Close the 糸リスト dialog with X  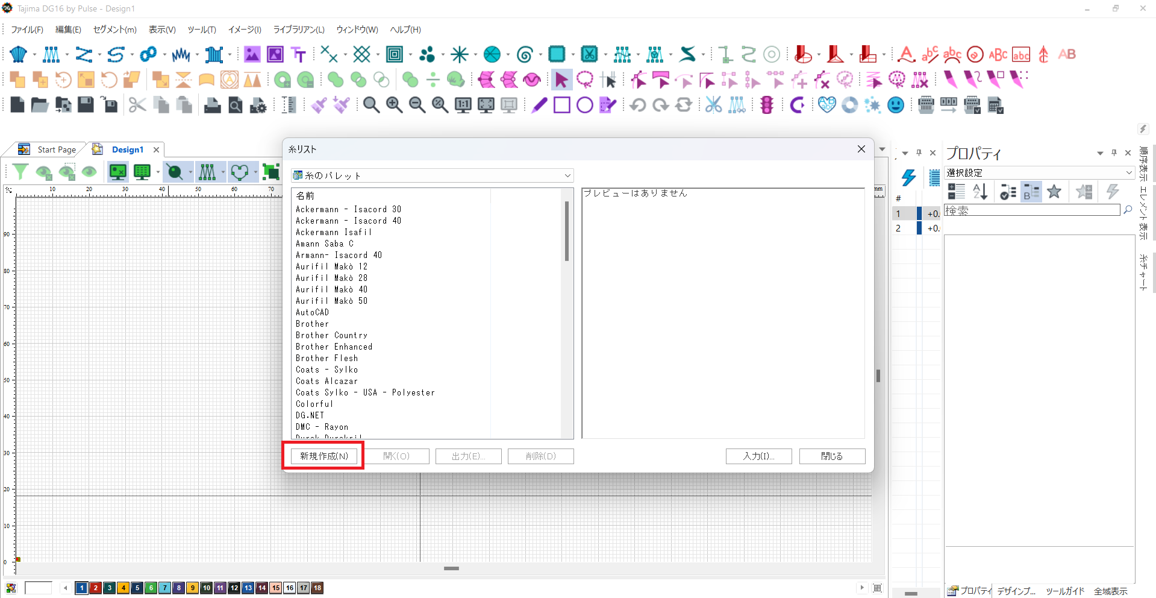pyautogui.click(x=861, y=149)
